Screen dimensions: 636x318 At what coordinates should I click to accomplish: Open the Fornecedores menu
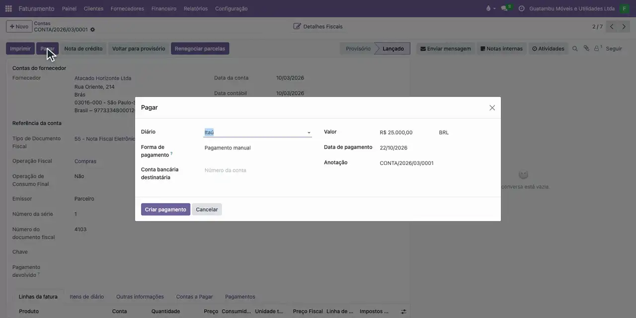point(127,8)
